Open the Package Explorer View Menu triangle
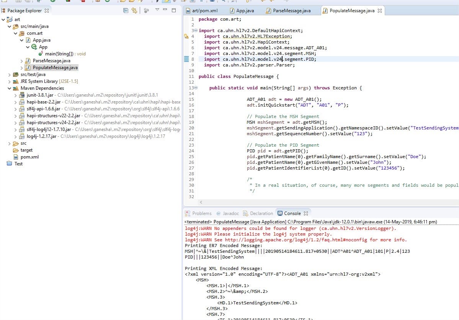The width and height of the screenshot is (459, 320). (x=157, y=10)
